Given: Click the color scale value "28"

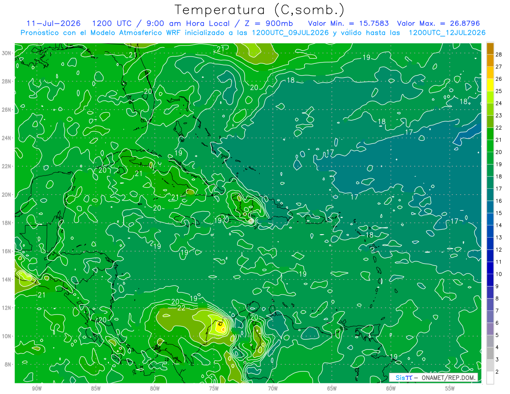Looking at the screenshot, I should click(499, 54).
